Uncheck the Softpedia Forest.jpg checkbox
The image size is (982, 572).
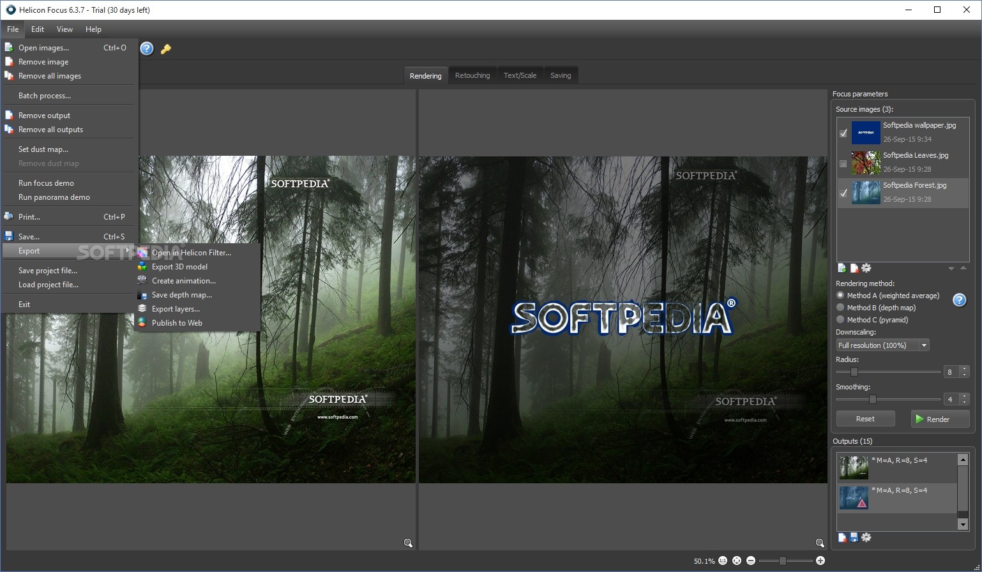[x=843, y=193]
